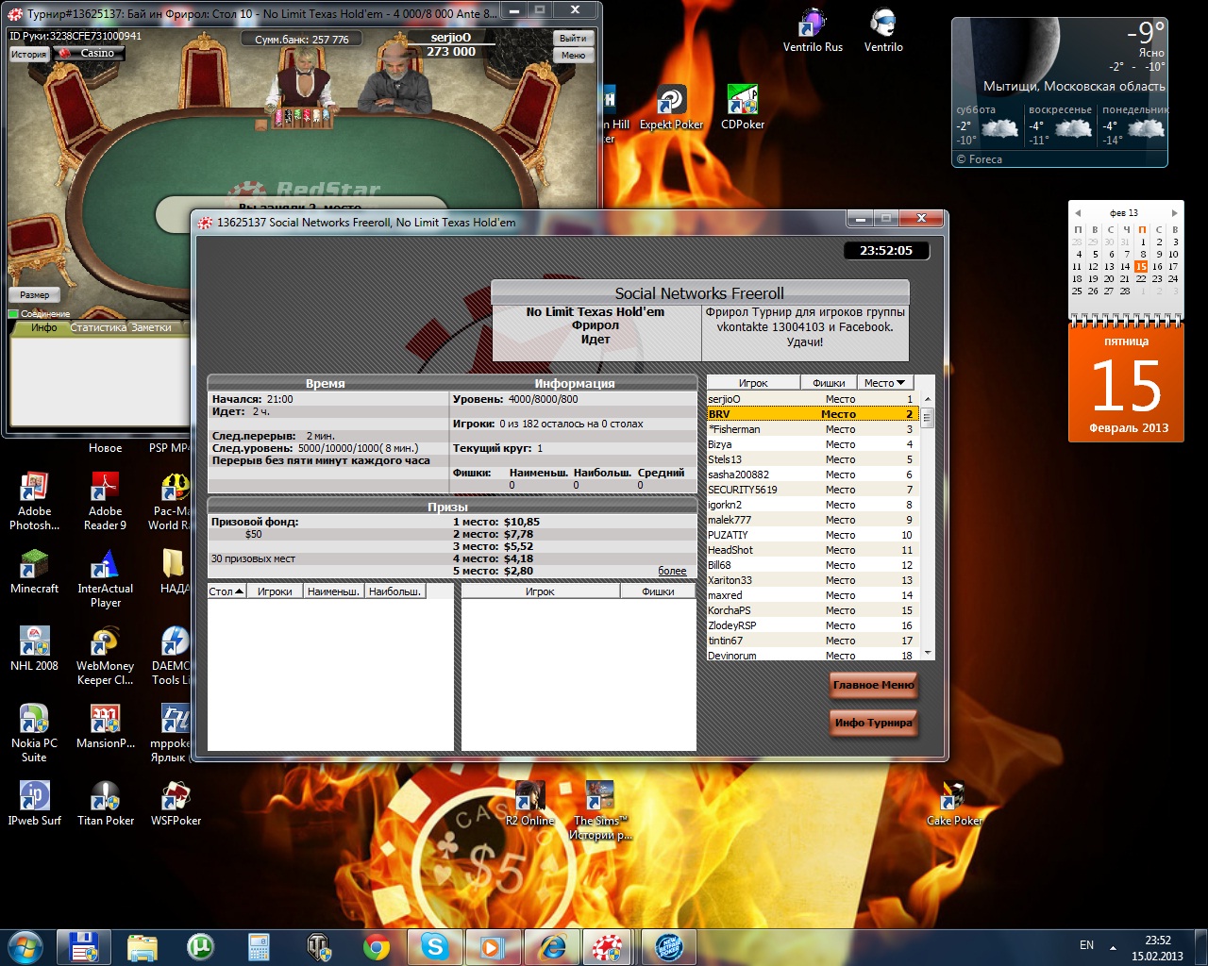1208x966 pixels.
Task: Click the Skype icon in the taskbar
Action: coord(434,946)
